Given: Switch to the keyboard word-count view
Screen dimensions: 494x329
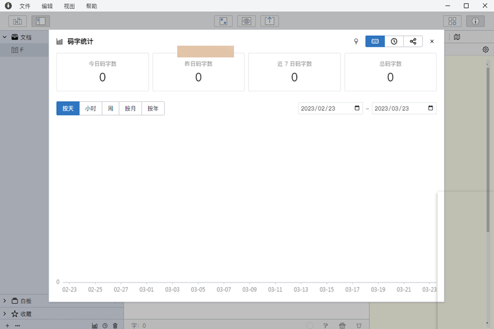Looking at the screenshot, I should 375,41.
